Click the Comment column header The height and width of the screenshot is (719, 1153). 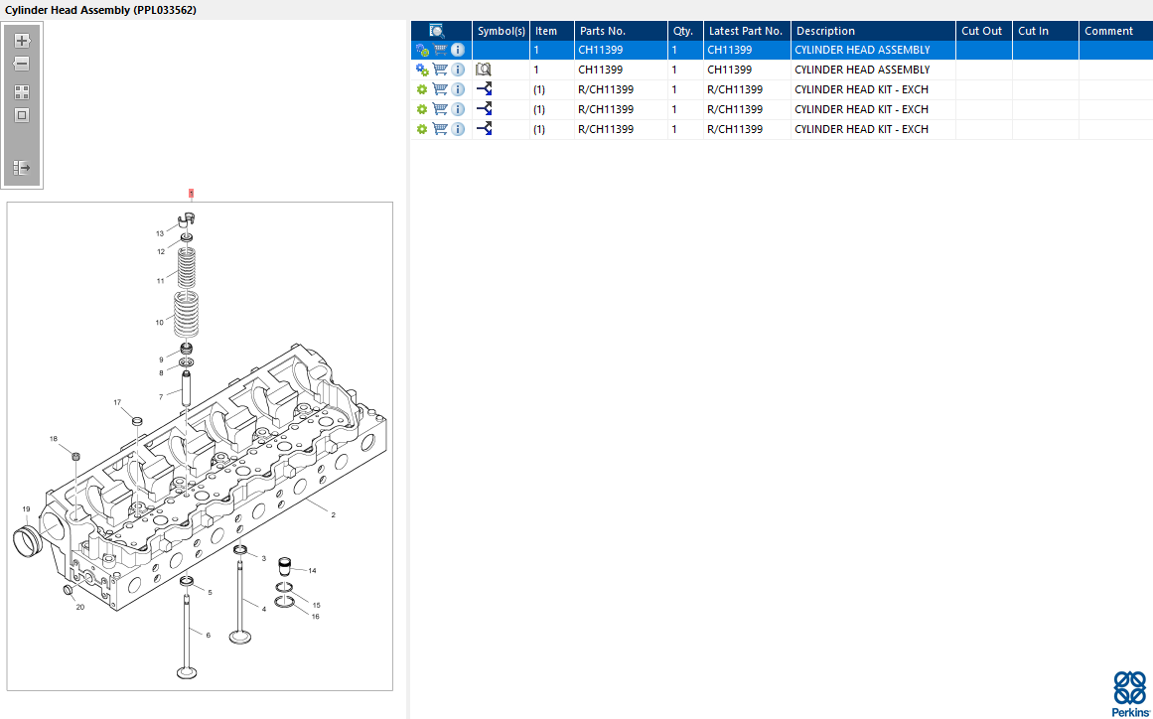pyautogui.click(x=1115, y=31)
